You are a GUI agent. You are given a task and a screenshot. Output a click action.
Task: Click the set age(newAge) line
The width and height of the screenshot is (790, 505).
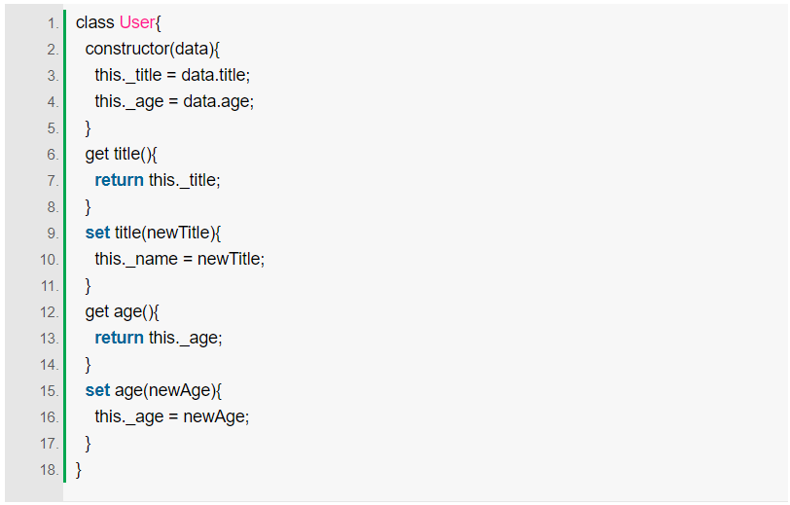coord(153,390)
